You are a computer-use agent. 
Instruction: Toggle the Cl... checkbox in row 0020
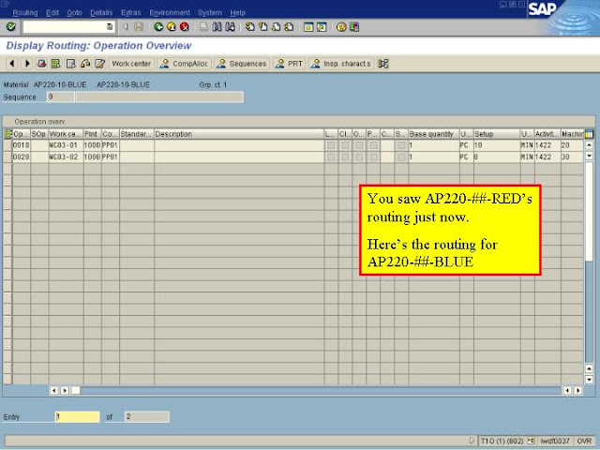(345, 157)
